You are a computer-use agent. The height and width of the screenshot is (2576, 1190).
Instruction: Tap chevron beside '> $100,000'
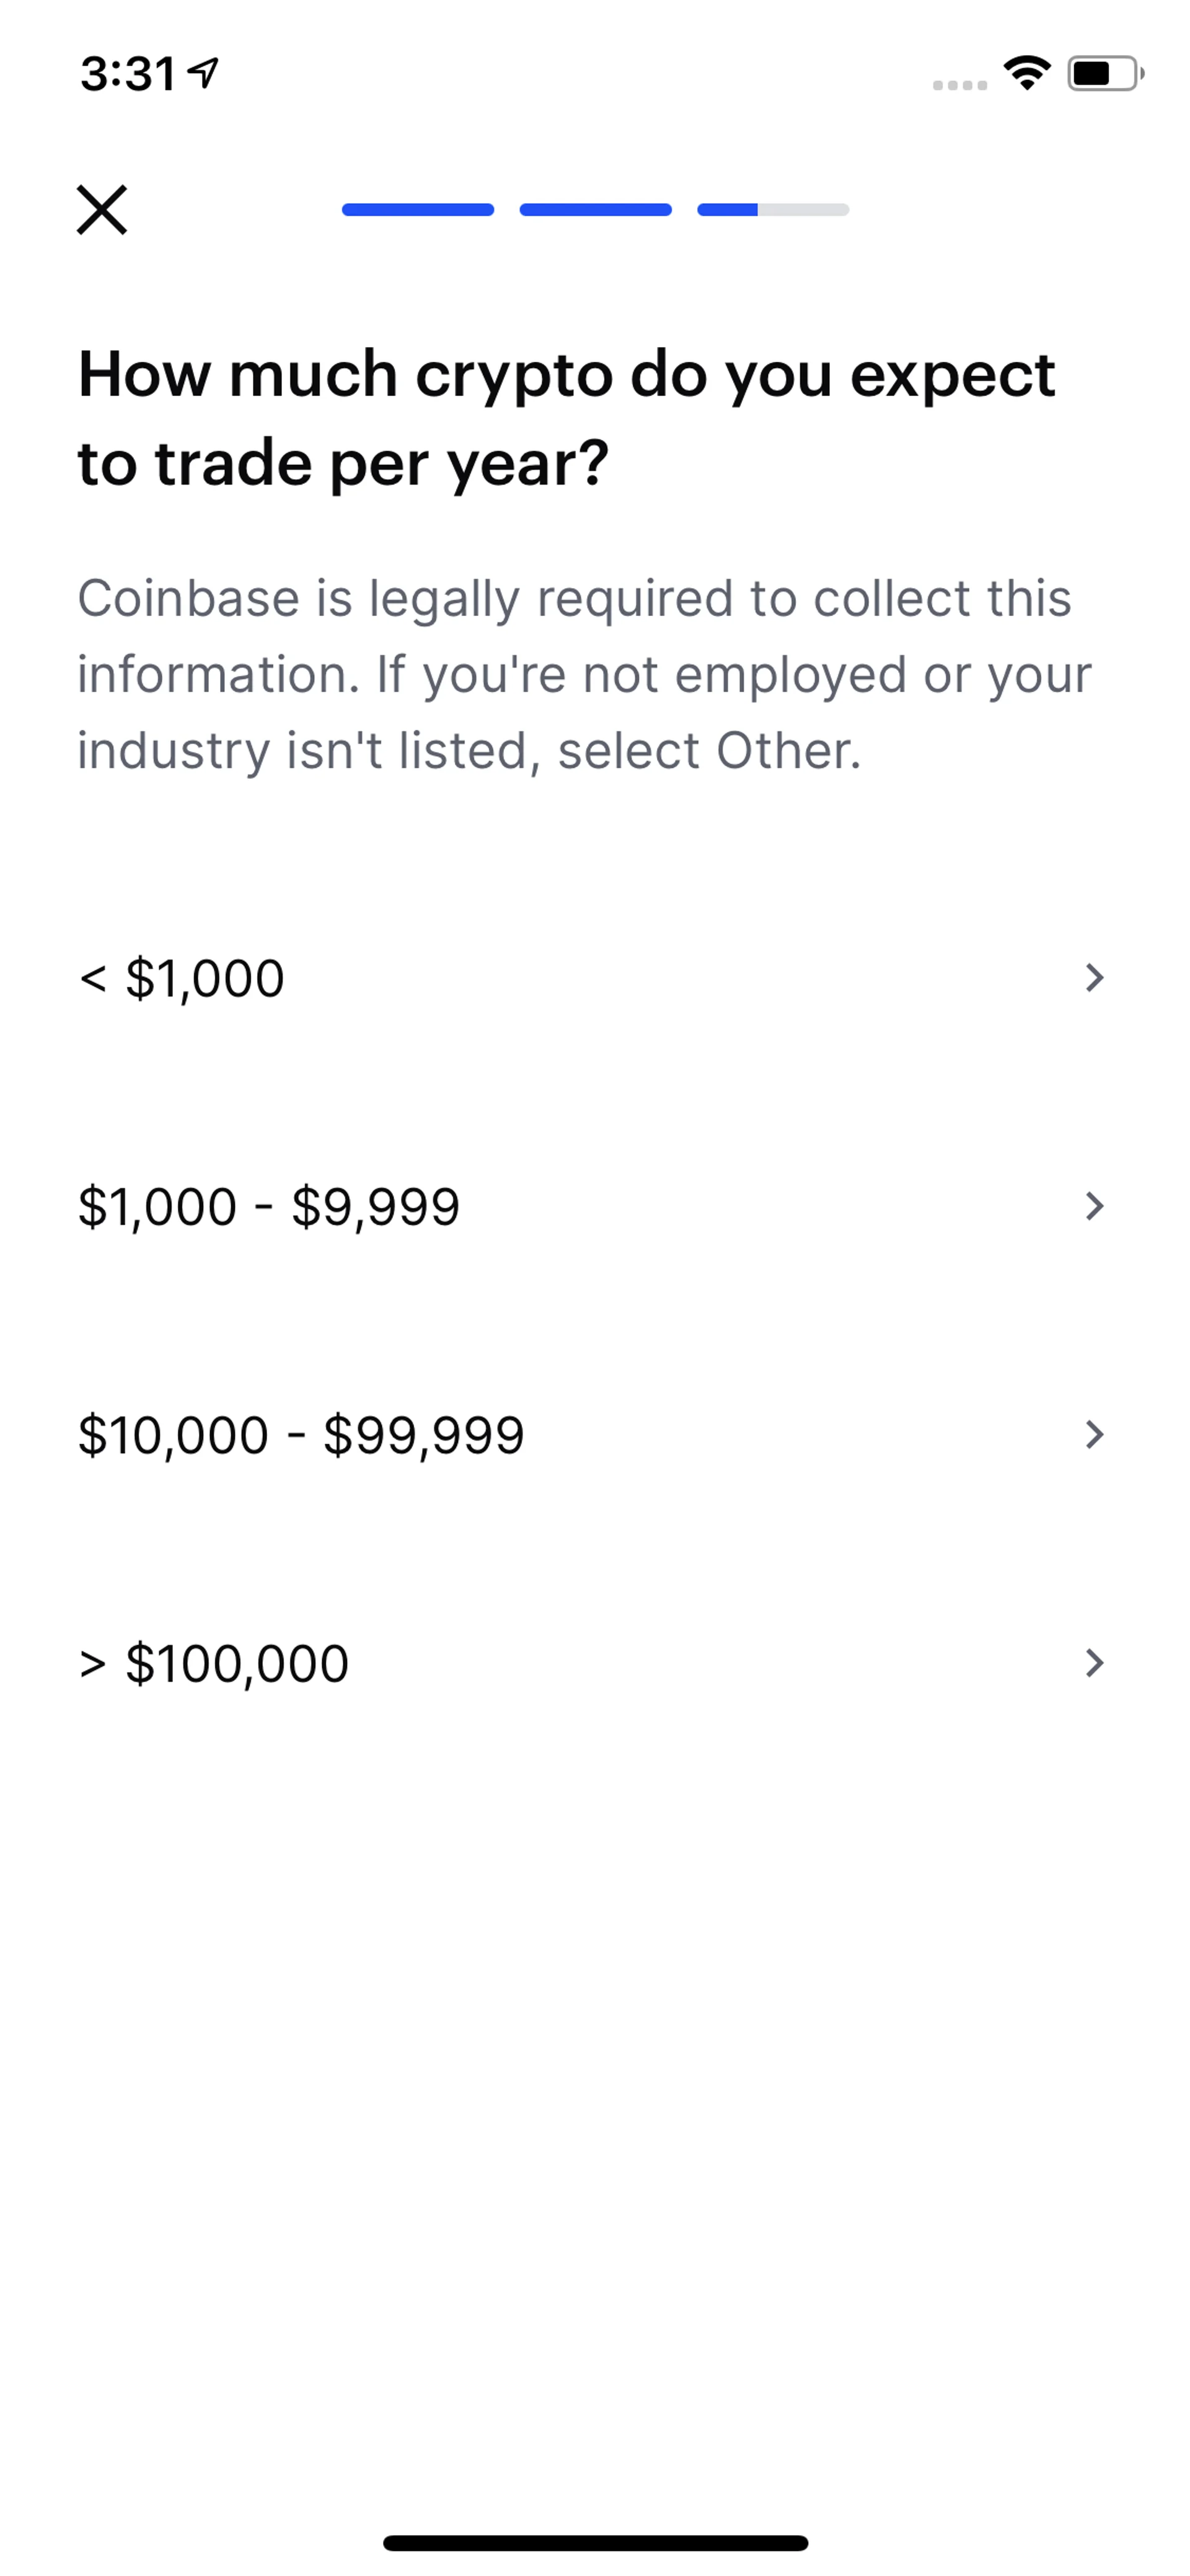(1094, 1663)
